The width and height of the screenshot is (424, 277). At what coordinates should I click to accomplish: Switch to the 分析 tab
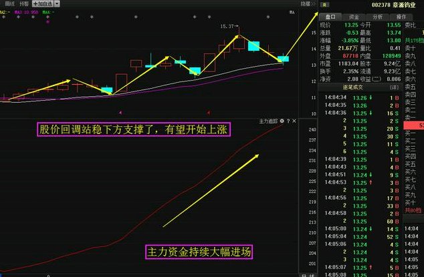(x=377, y=17)
